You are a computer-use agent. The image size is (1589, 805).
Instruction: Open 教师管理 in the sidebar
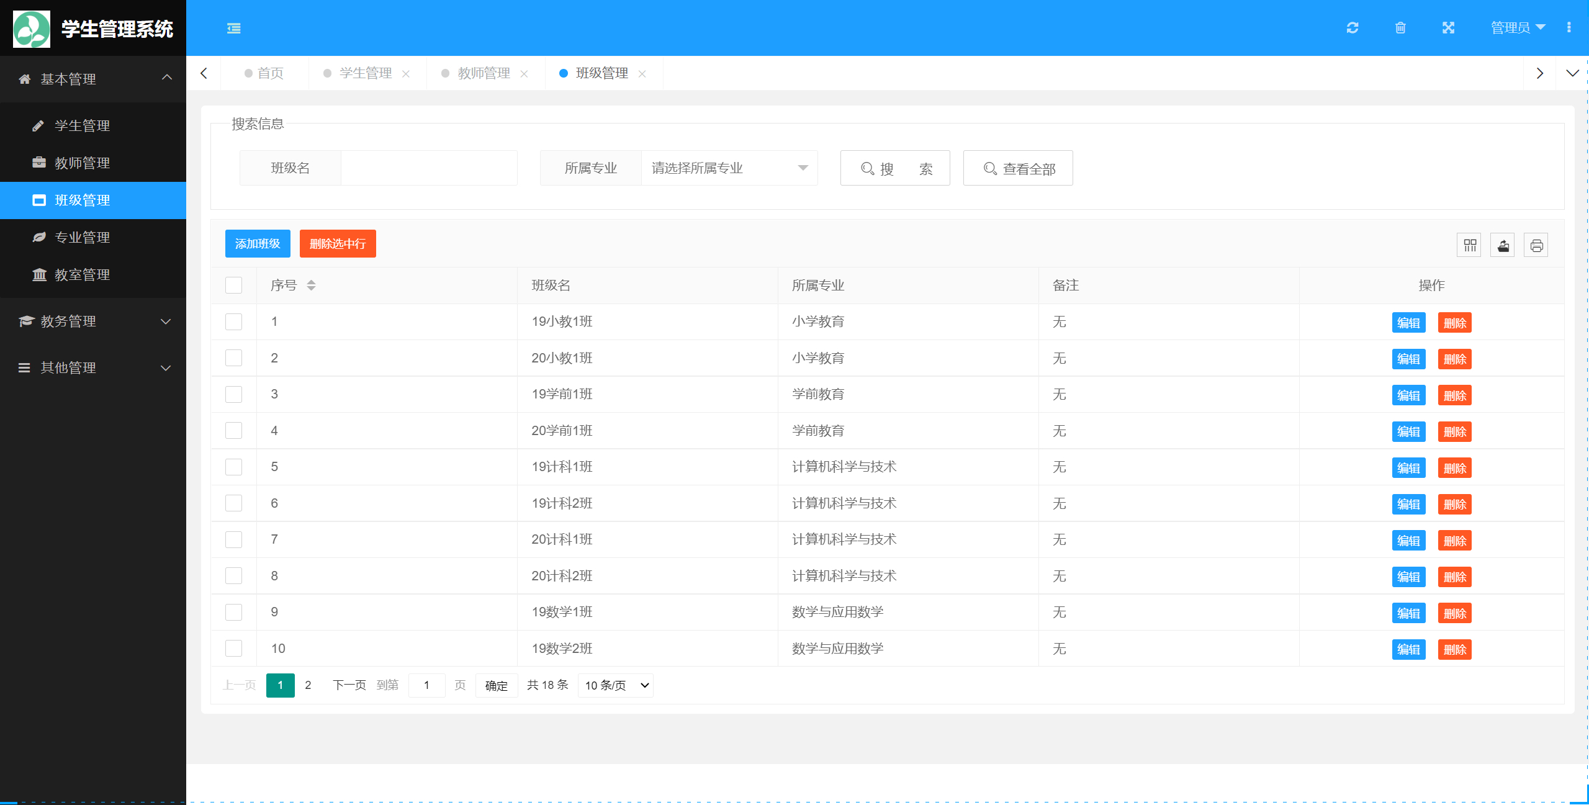(93, 163)
